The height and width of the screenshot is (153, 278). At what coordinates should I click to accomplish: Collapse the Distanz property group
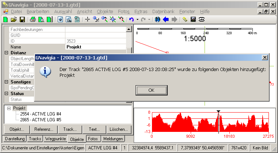click(7, 53)
